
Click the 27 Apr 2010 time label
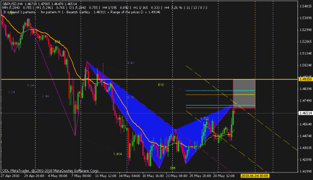click(10, 176)
